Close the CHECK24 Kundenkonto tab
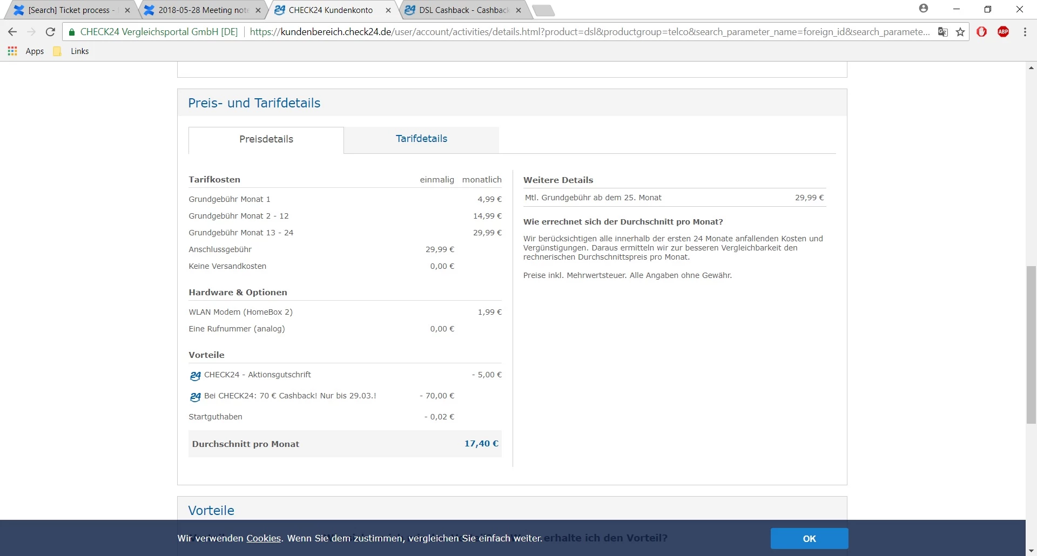Image resolution: width=1037 pixels, height=556 pixels. coord(388,10)
